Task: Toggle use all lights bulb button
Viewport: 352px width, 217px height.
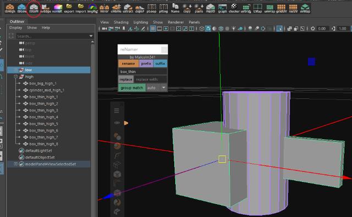Action: pos(234,28)
